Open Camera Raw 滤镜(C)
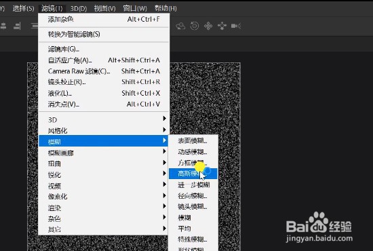The width and height of the screenshot is (373, 251). tap(104, 71)
